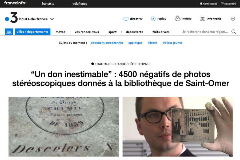Click the replay play-circle icon

[153, 19]
